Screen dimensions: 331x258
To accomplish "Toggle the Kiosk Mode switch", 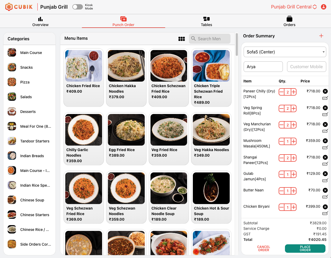I will tap(78, 7).
